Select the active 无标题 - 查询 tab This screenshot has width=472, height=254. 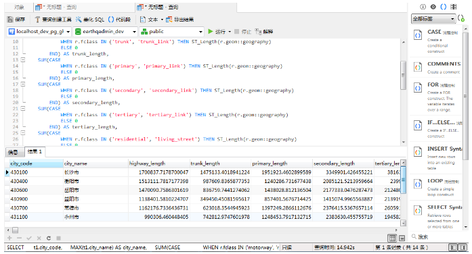pos(186,7)
